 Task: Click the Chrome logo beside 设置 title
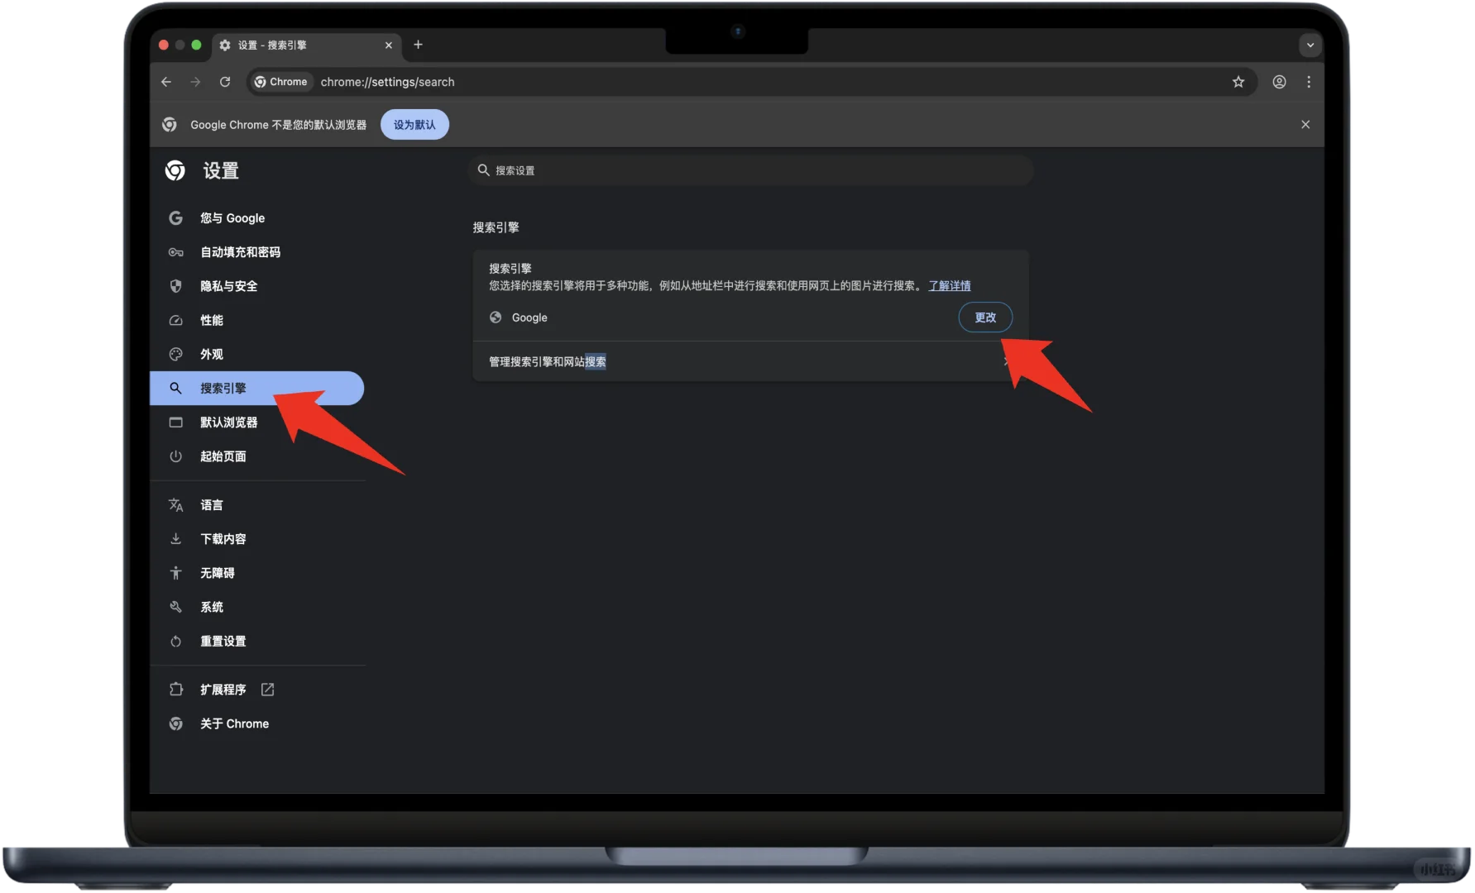[x=175, y=170]
